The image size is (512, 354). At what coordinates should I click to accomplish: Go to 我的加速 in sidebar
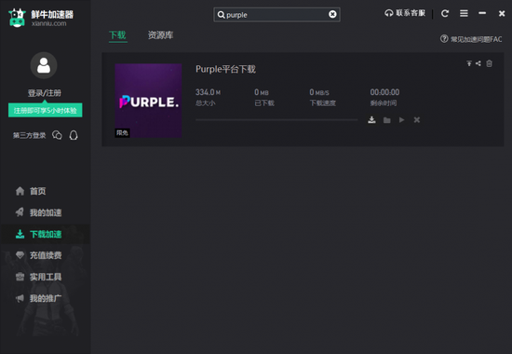pyautogui.click(x=38, y=212)
